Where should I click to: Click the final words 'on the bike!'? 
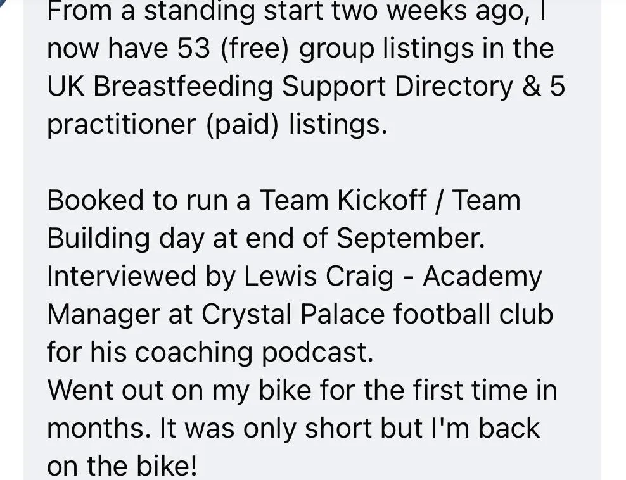pos(122,466)
